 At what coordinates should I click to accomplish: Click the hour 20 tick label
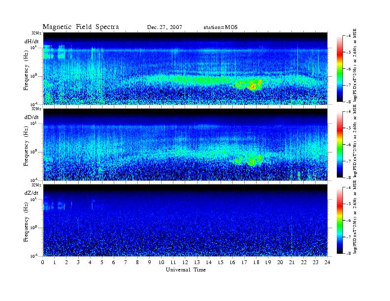(280, 262)
